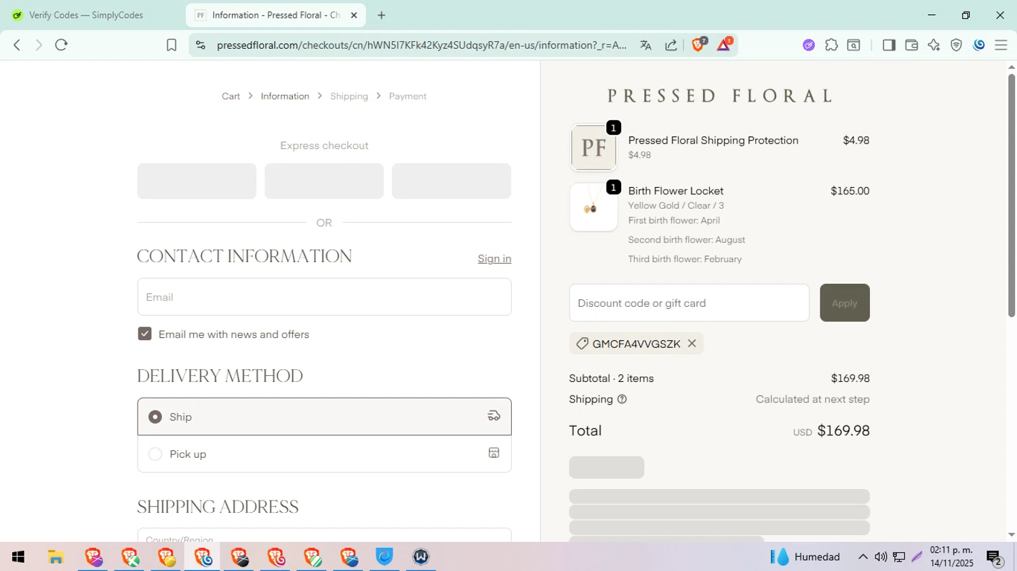Image resolution: width=1017 pixels, height=571 pixels.
Task: Open Brave VPN shield icon
Action: (x=956, y=45)
